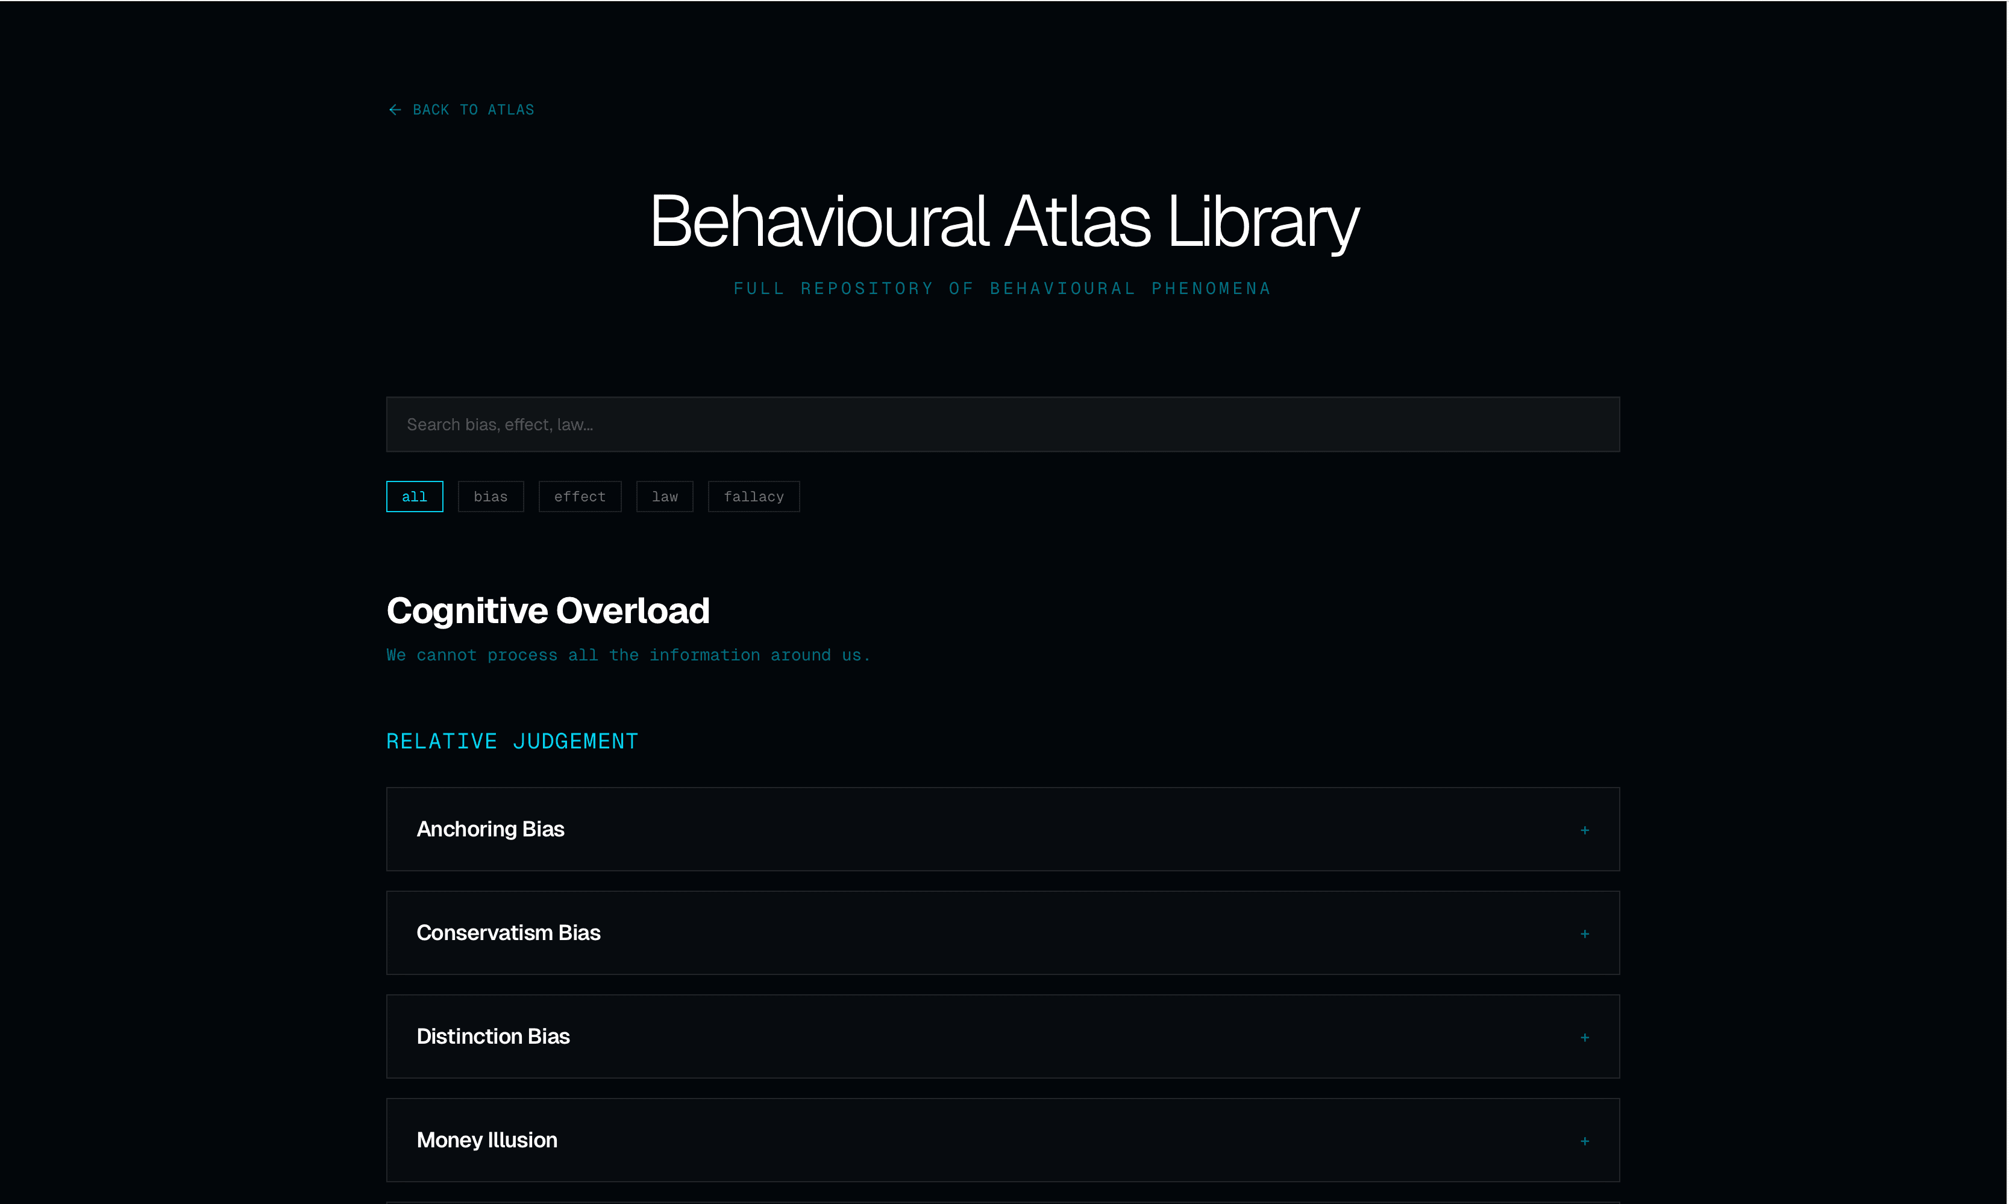Screen dimensions: 2009x1204
Task: Expand Money Illusion with its plus icon
Action: 1585,1140
